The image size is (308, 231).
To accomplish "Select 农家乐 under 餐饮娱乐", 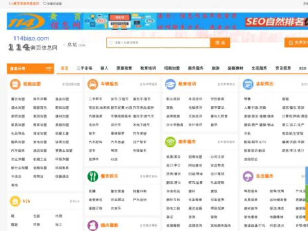I will [116, 208].
